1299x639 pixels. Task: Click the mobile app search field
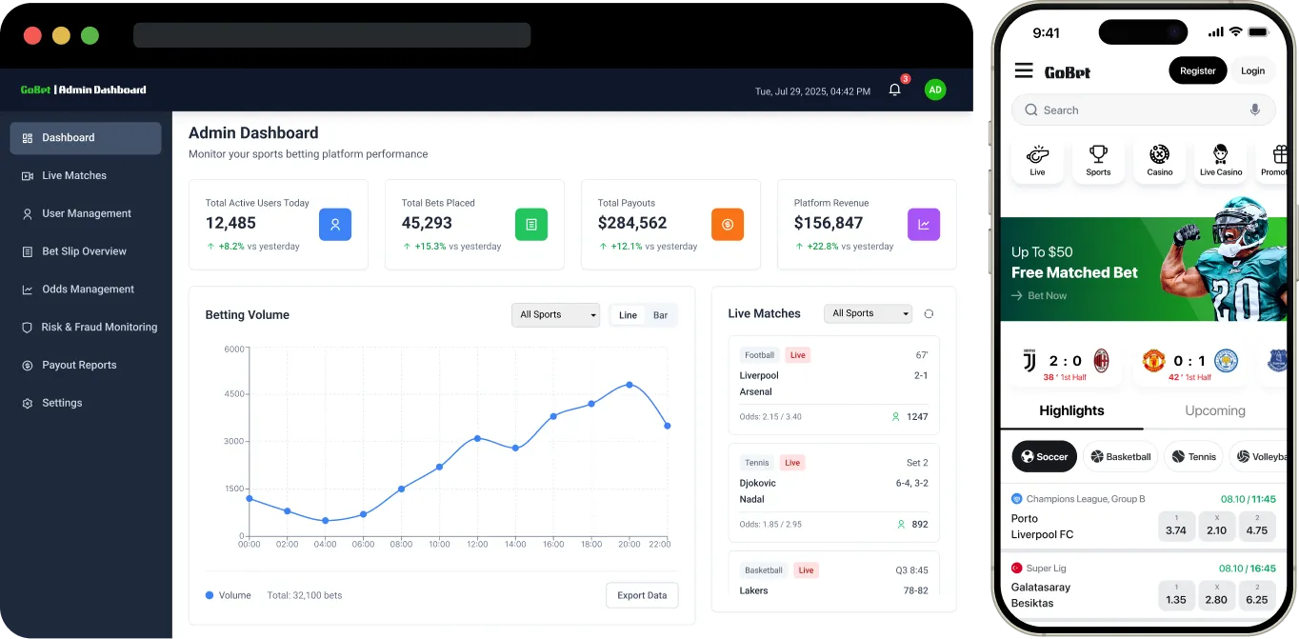(1124, 110)
